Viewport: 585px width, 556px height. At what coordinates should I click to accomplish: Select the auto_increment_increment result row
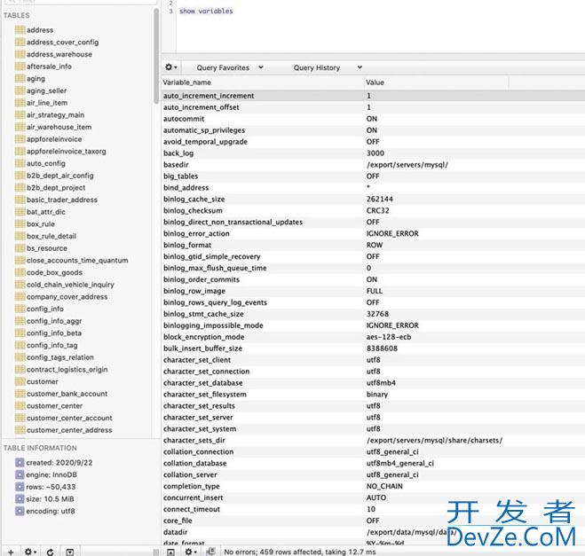click(374, 96)
